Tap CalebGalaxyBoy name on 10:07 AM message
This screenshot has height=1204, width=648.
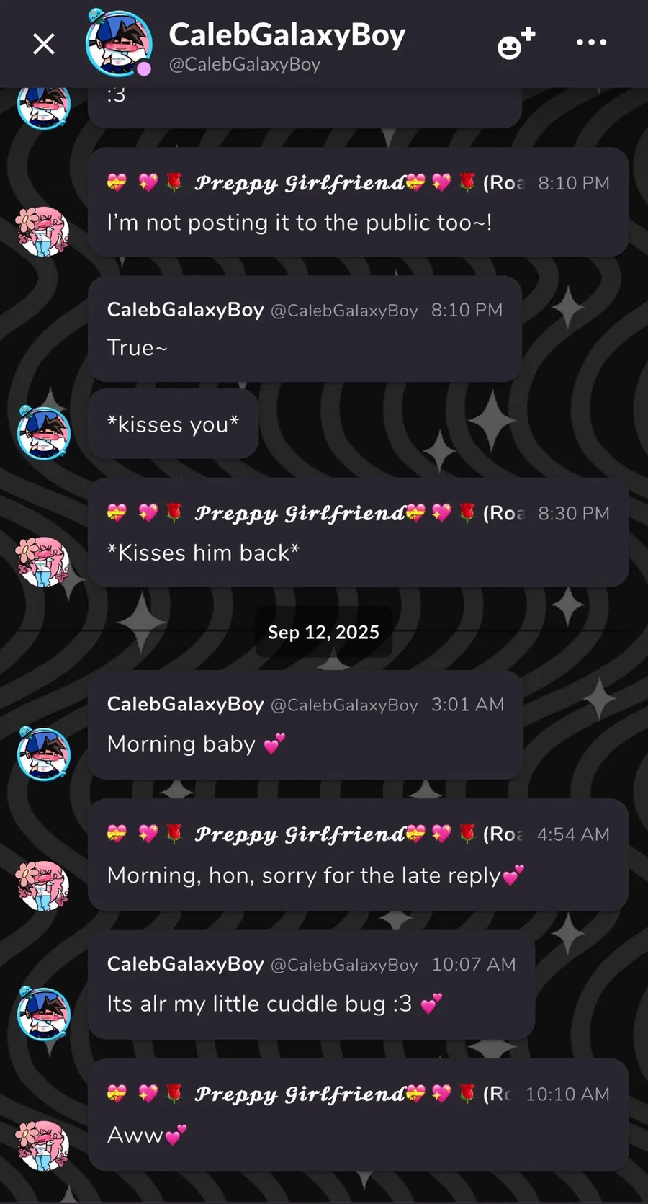(185, 964)
